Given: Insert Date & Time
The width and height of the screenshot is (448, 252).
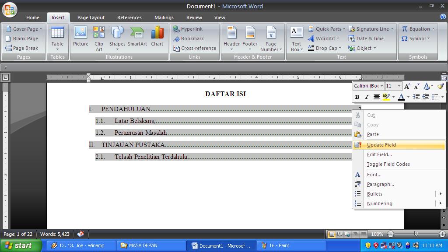Looking at the screenshot, I should click(x=366, y=38).
